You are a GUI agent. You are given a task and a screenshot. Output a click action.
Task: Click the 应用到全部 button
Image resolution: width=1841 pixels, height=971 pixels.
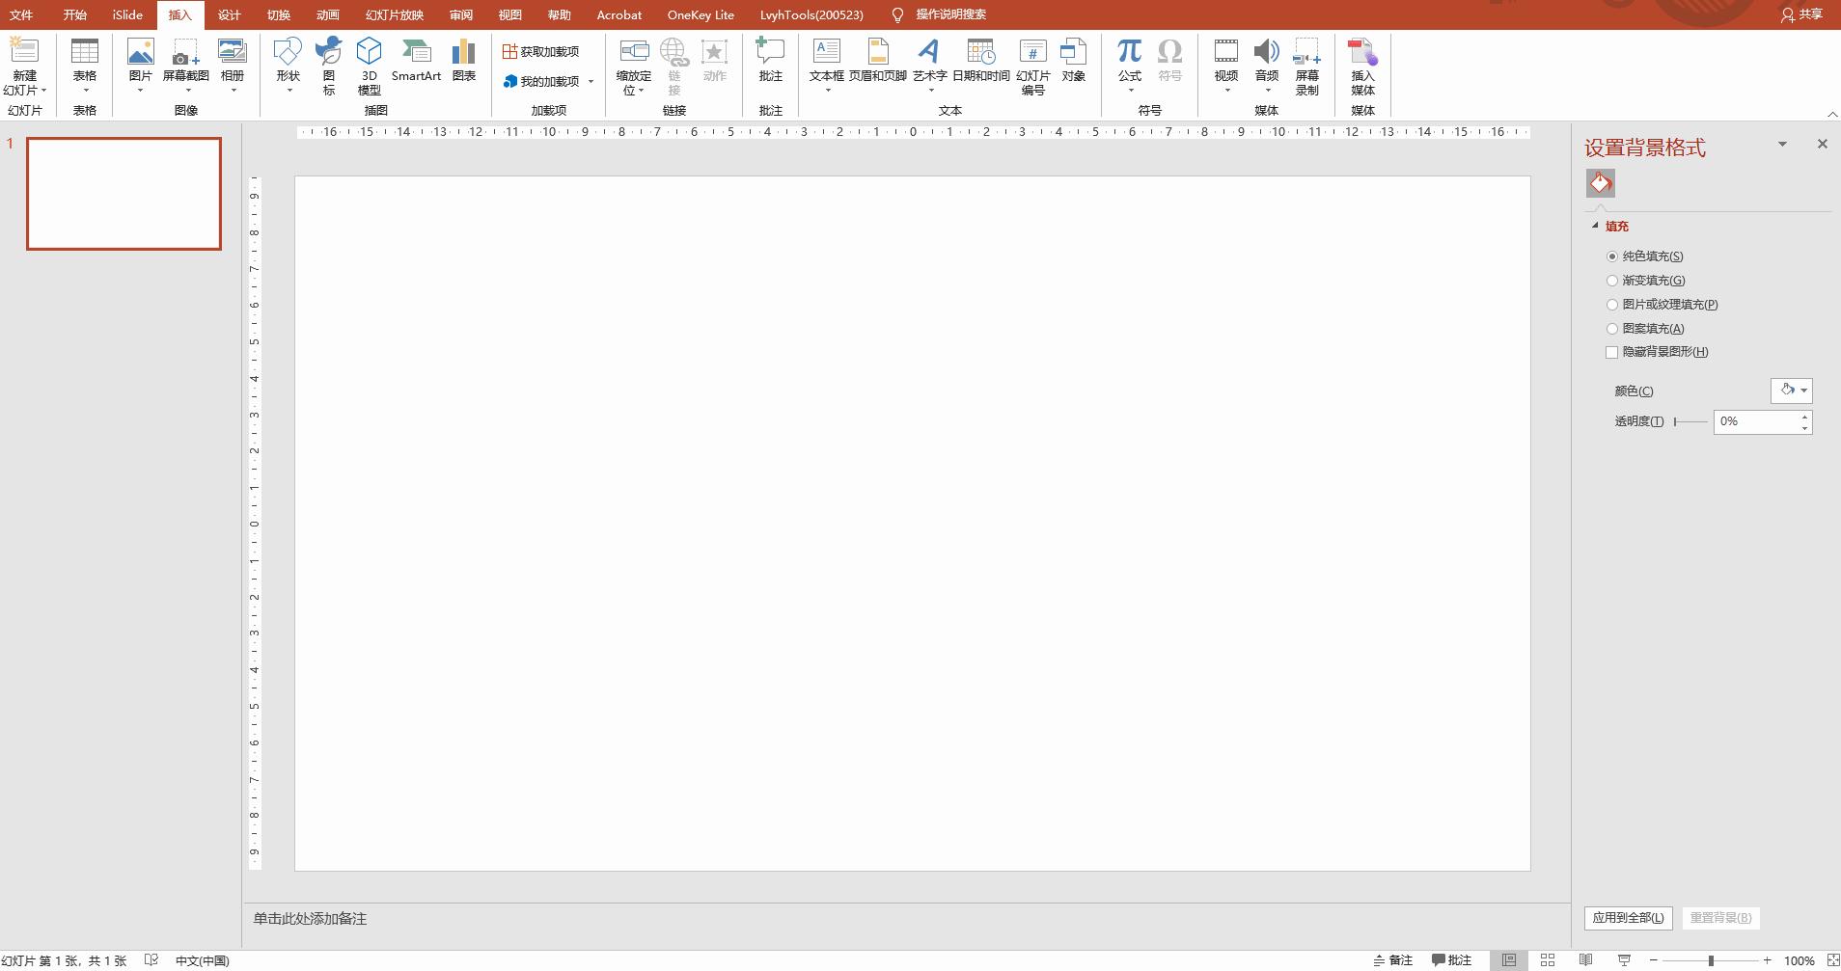click(1628, 918)
